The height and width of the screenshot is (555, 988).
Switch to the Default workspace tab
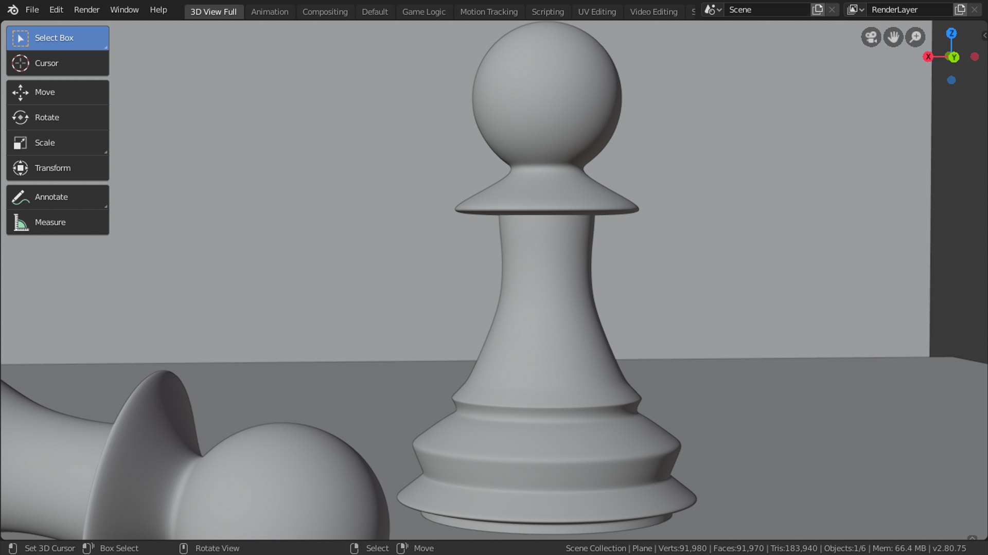coord(375,12)
